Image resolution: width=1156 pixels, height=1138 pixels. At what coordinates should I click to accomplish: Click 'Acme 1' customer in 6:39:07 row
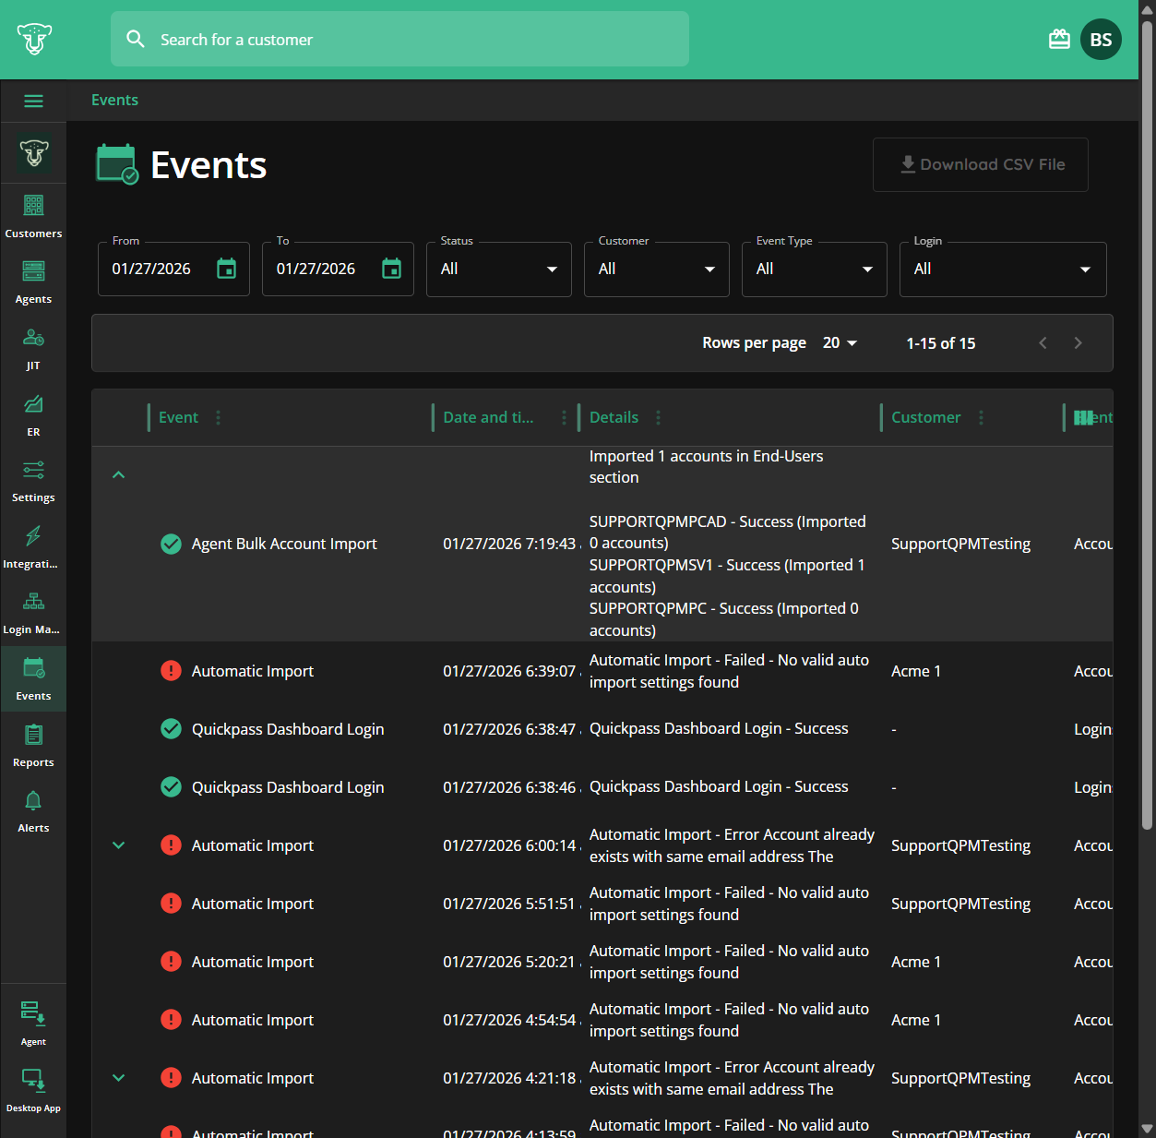pos(916,671)
